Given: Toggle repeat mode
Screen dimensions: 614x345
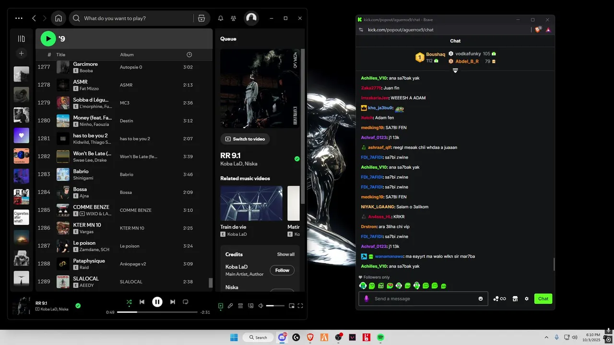Looking at the screenshot, I should tap(186, 302).
